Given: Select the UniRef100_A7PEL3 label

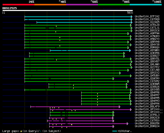Looking at the screenshot, I should coord(147,115).
